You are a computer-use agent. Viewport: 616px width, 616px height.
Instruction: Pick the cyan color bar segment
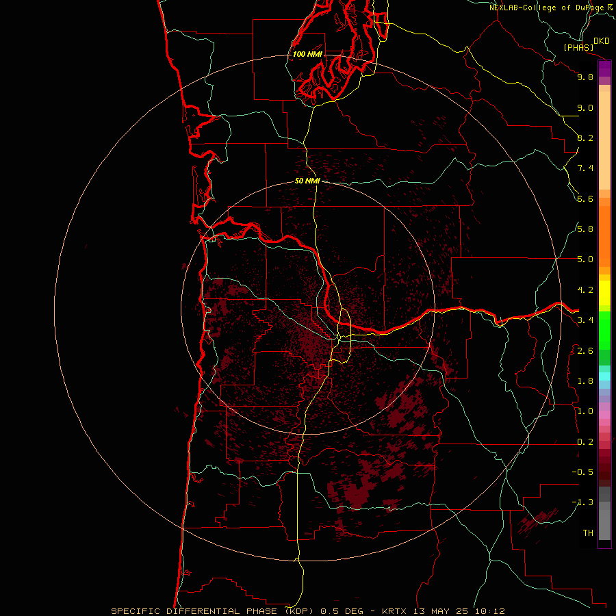point(604,376)
